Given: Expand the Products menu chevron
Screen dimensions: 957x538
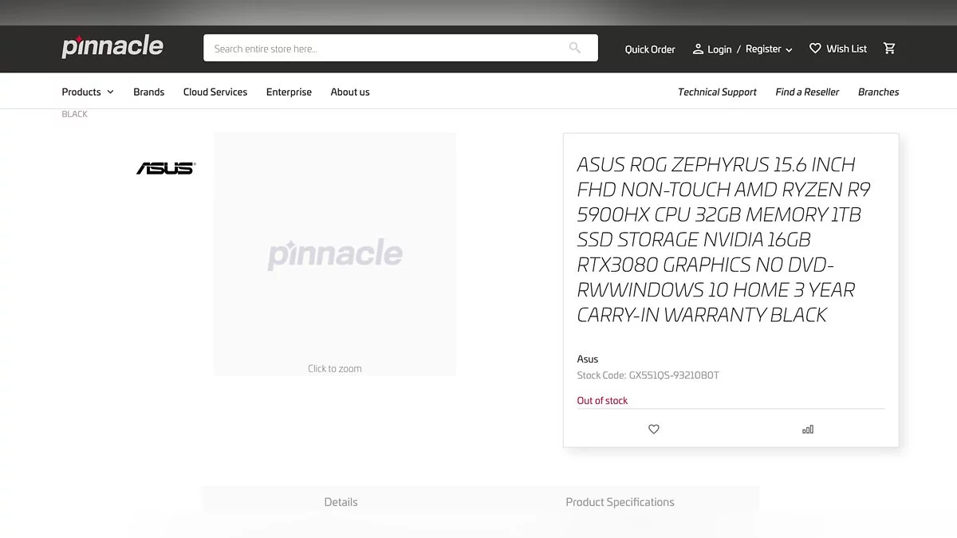Looking at the screenshot, I should click(110, 92).
